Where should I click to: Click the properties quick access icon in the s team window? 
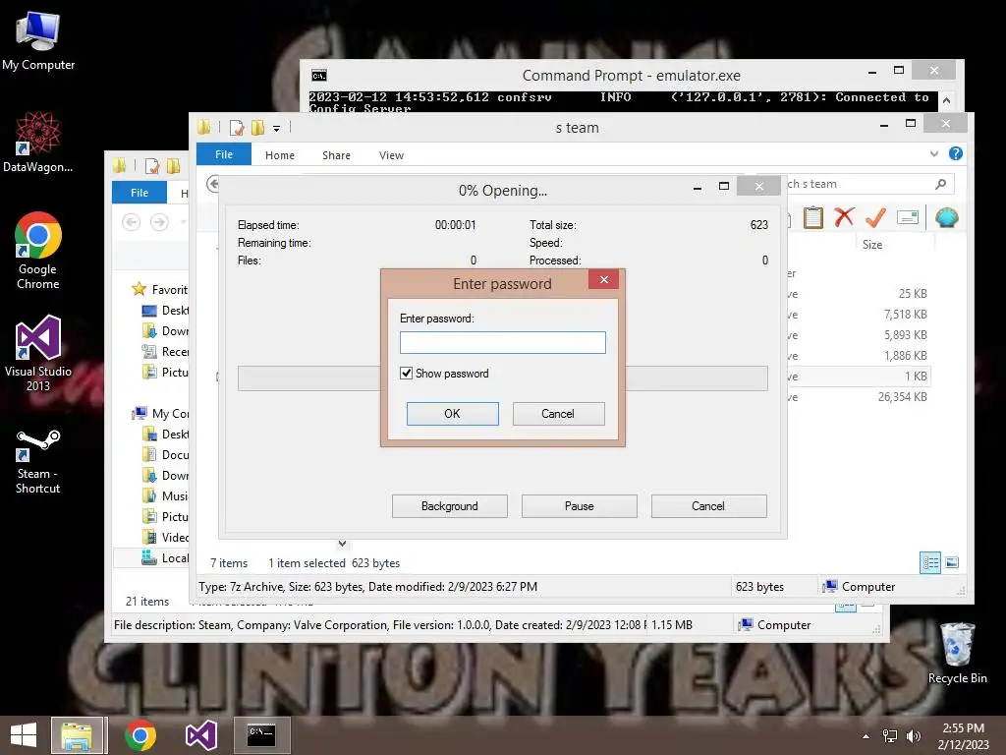click(x=237, y=128)
